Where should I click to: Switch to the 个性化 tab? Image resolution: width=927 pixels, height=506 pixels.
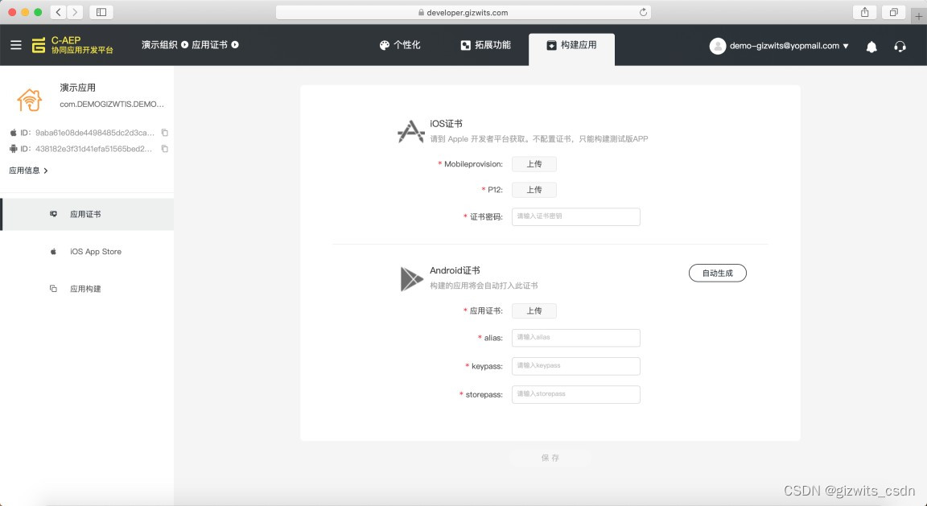click(400, 45)
